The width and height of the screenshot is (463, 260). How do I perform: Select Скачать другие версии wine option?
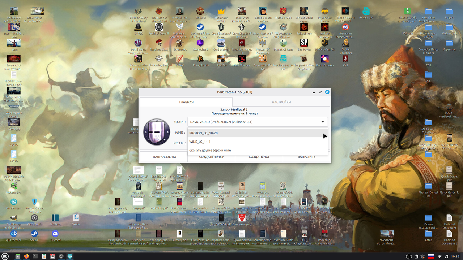pos(258,150)
